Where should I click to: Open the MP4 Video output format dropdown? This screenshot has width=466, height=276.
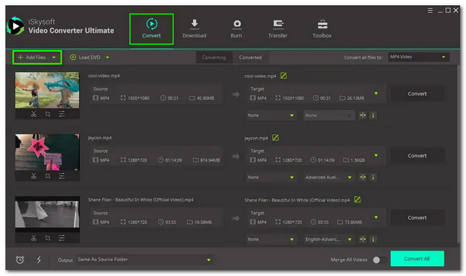pyautogui.click(x=418, y=57)
